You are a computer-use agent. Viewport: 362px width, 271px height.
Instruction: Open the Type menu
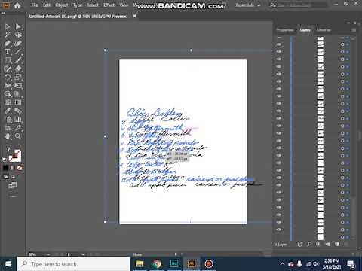[78, 5]
